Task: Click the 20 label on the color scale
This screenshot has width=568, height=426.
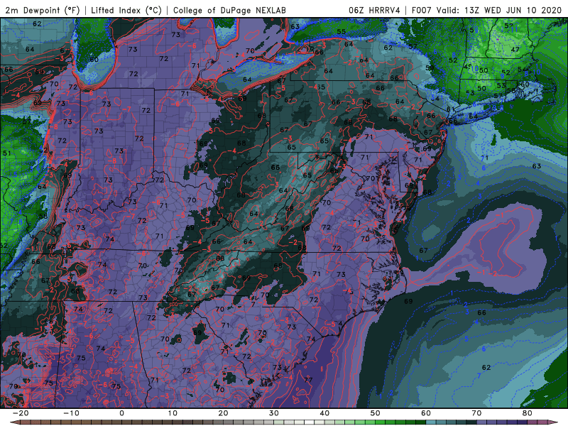Action: 223,413
